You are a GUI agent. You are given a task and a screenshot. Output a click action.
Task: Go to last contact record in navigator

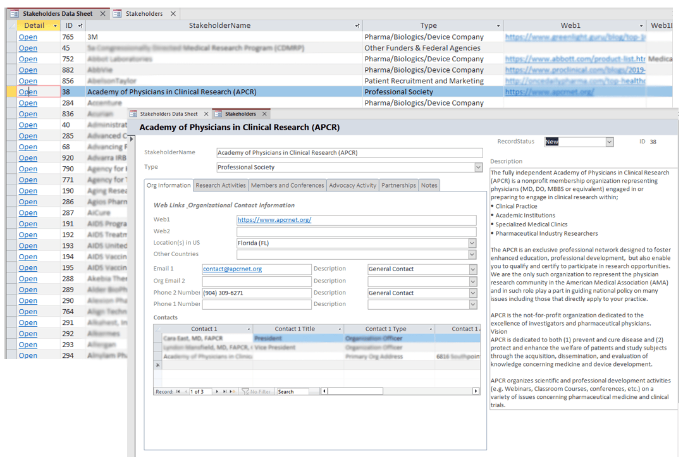tap(225, 392)
